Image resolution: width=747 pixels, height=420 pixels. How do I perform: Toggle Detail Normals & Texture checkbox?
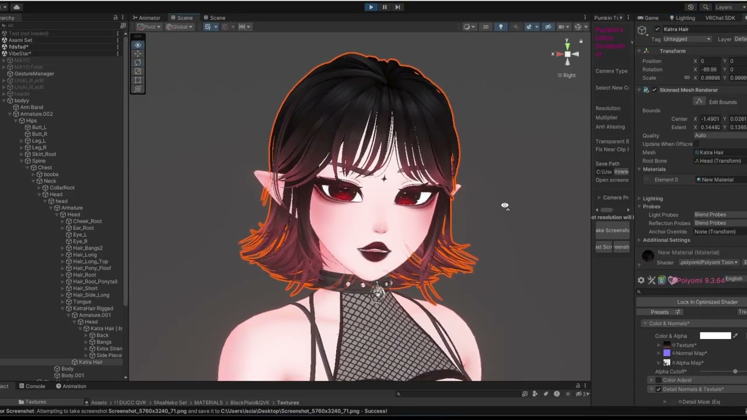[x=658, y=389]
